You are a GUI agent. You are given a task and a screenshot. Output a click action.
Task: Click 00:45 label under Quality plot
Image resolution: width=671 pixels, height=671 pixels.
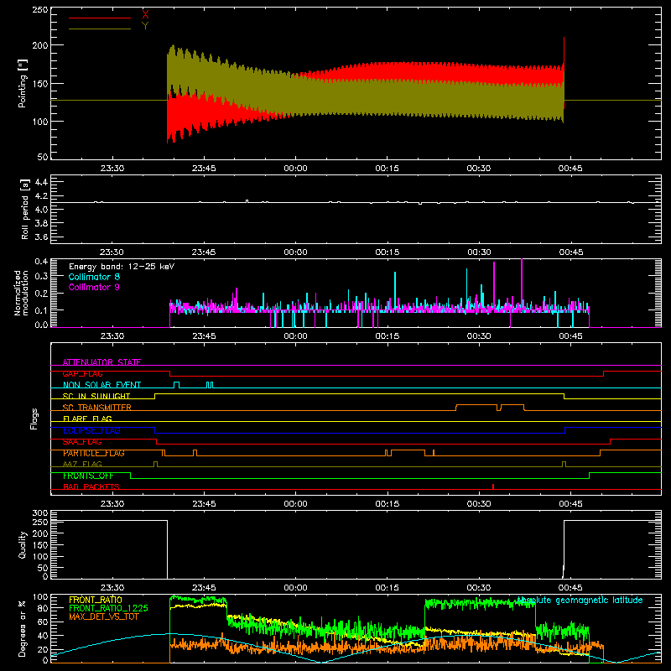[570, 588]
